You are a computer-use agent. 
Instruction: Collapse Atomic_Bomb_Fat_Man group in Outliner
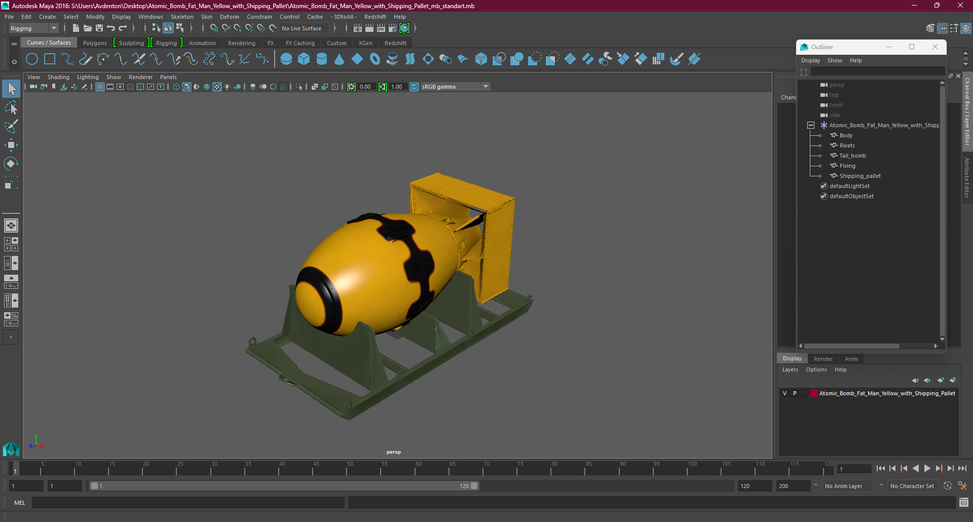pyautogui.click(x=811, y=125)
